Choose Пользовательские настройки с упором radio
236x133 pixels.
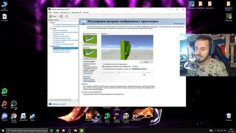click(x=103, y=69)
